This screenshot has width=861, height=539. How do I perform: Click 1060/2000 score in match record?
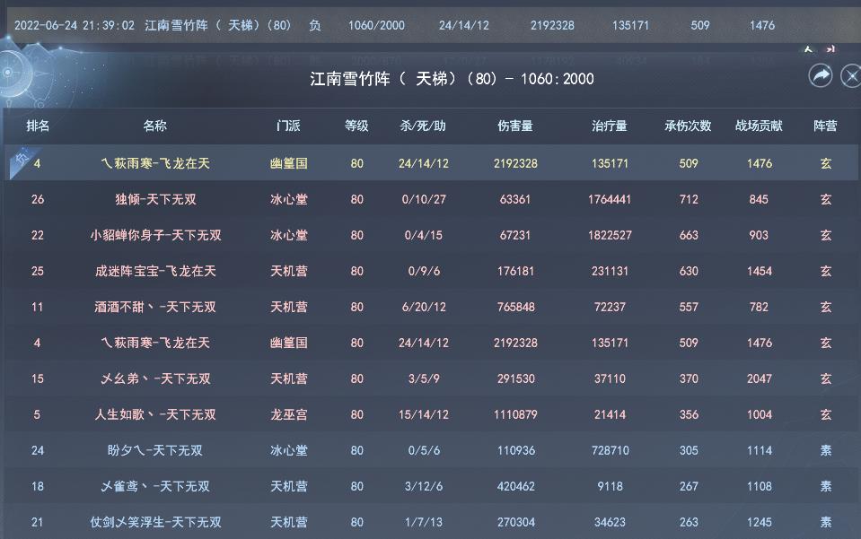(x=376, y=25)
